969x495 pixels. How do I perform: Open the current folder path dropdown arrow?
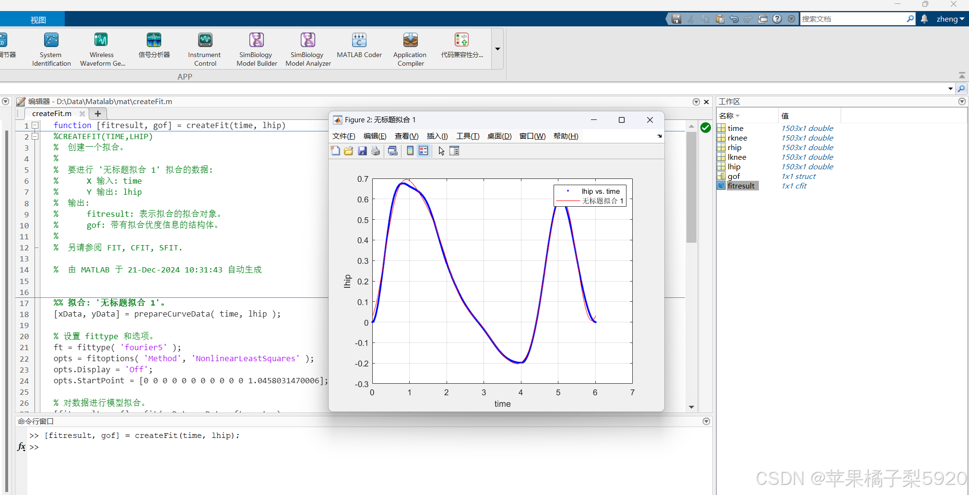pyautogui.click(x=950, y=89)
